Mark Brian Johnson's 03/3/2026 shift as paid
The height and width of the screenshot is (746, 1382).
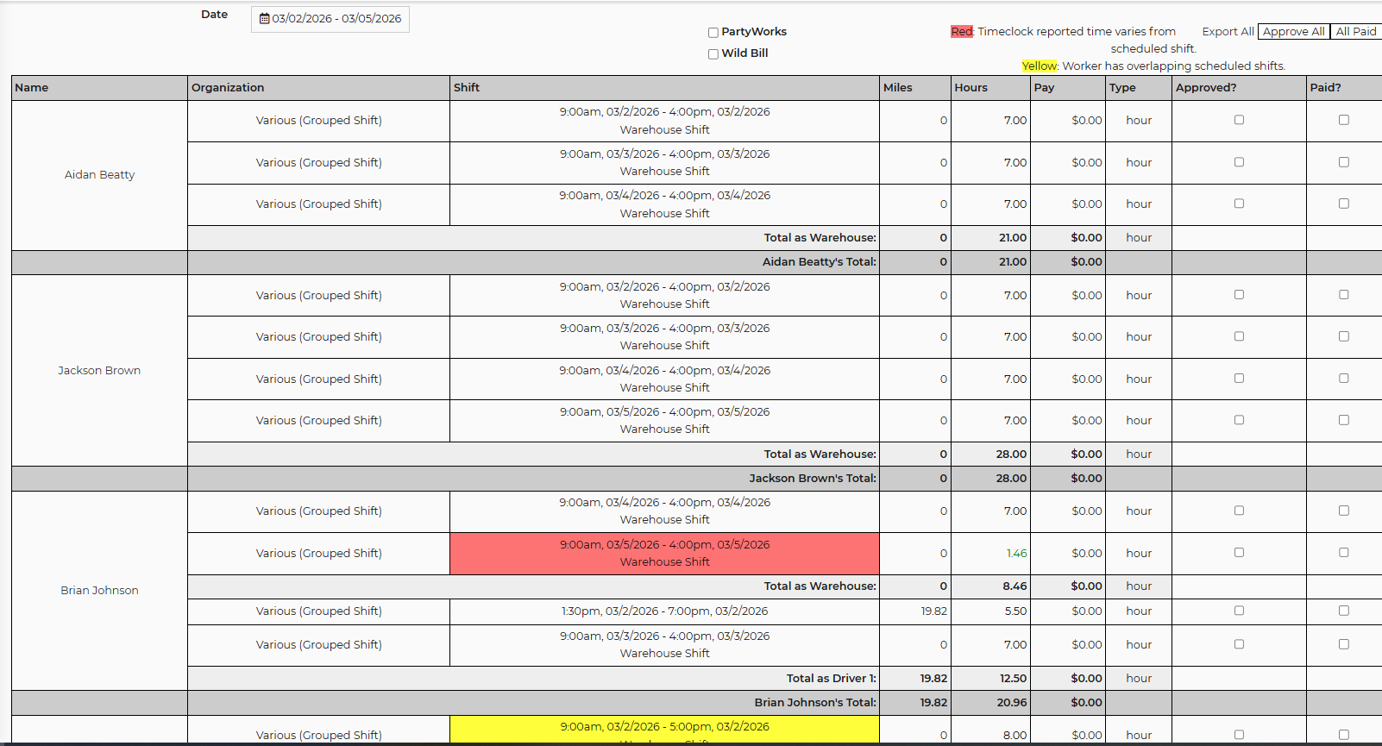1343,644
